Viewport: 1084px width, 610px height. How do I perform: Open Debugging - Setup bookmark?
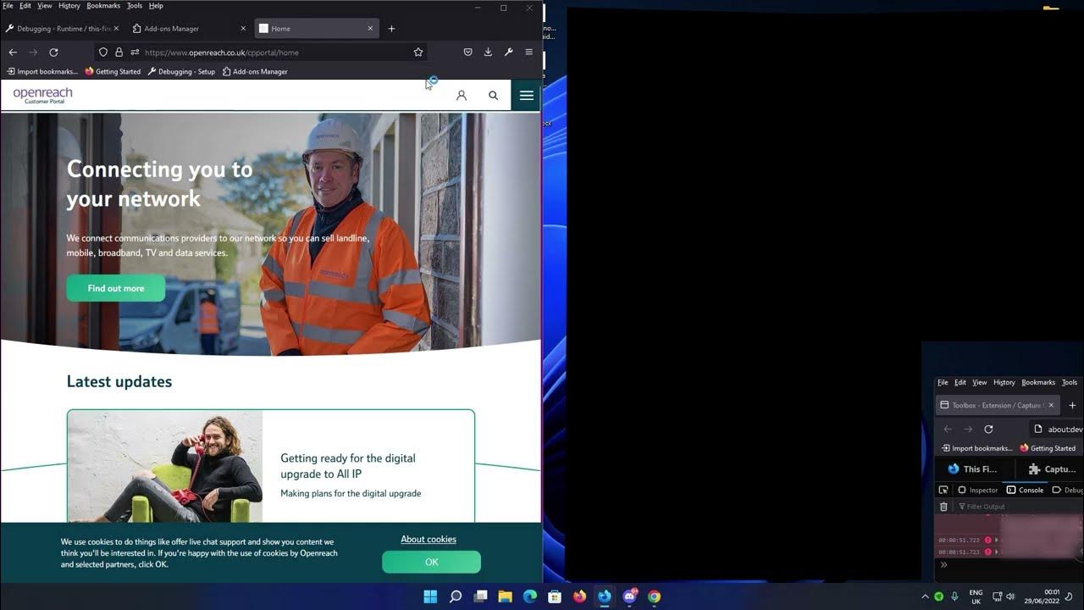[181, 72]
